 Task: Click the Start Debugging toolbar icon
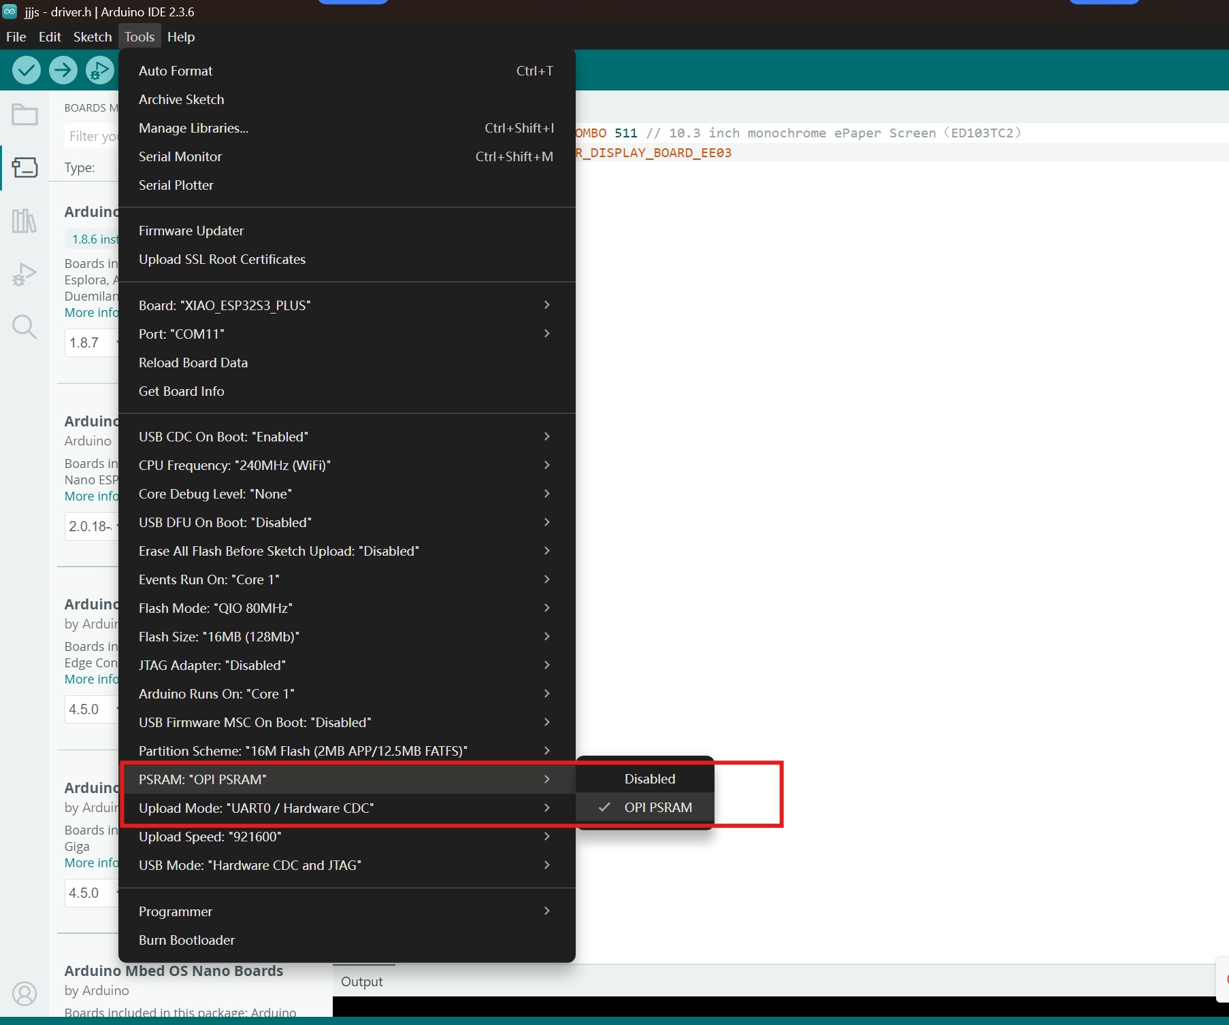[x=100, y=70]
